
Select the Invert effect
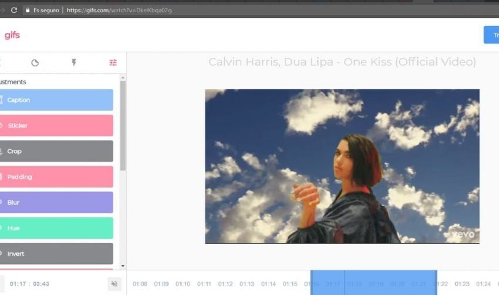click(x=56, y=254)
